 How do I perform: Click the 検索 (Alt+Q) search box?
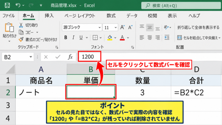coord(181,6)
